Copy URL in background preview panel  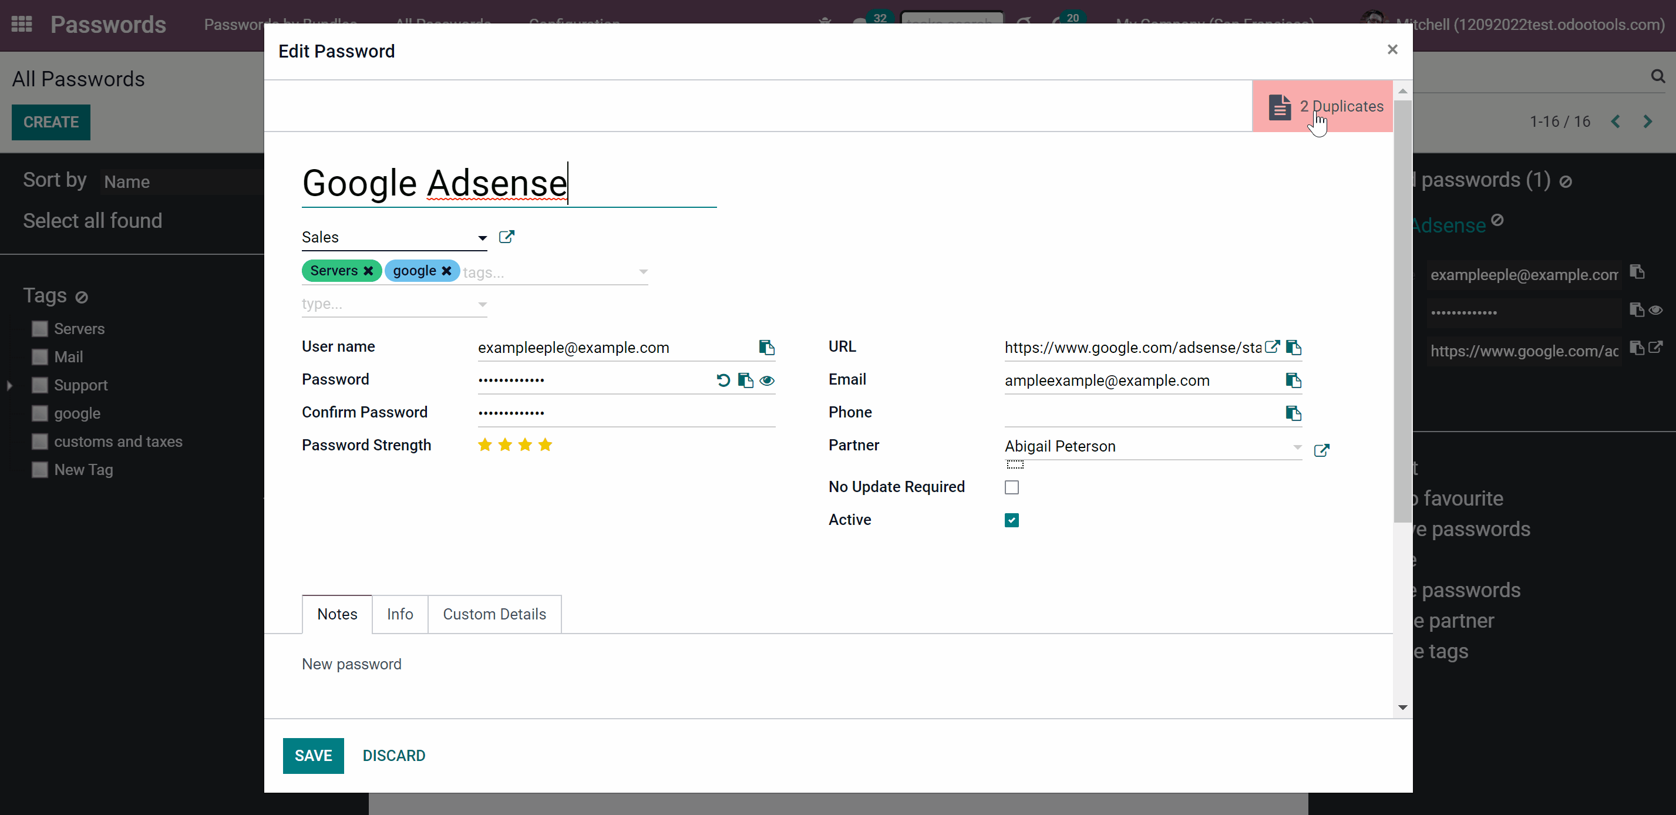1636,348
